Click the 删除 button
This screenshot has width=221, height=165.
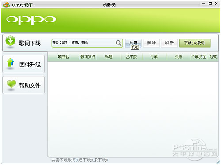click(x=151, y=43)
